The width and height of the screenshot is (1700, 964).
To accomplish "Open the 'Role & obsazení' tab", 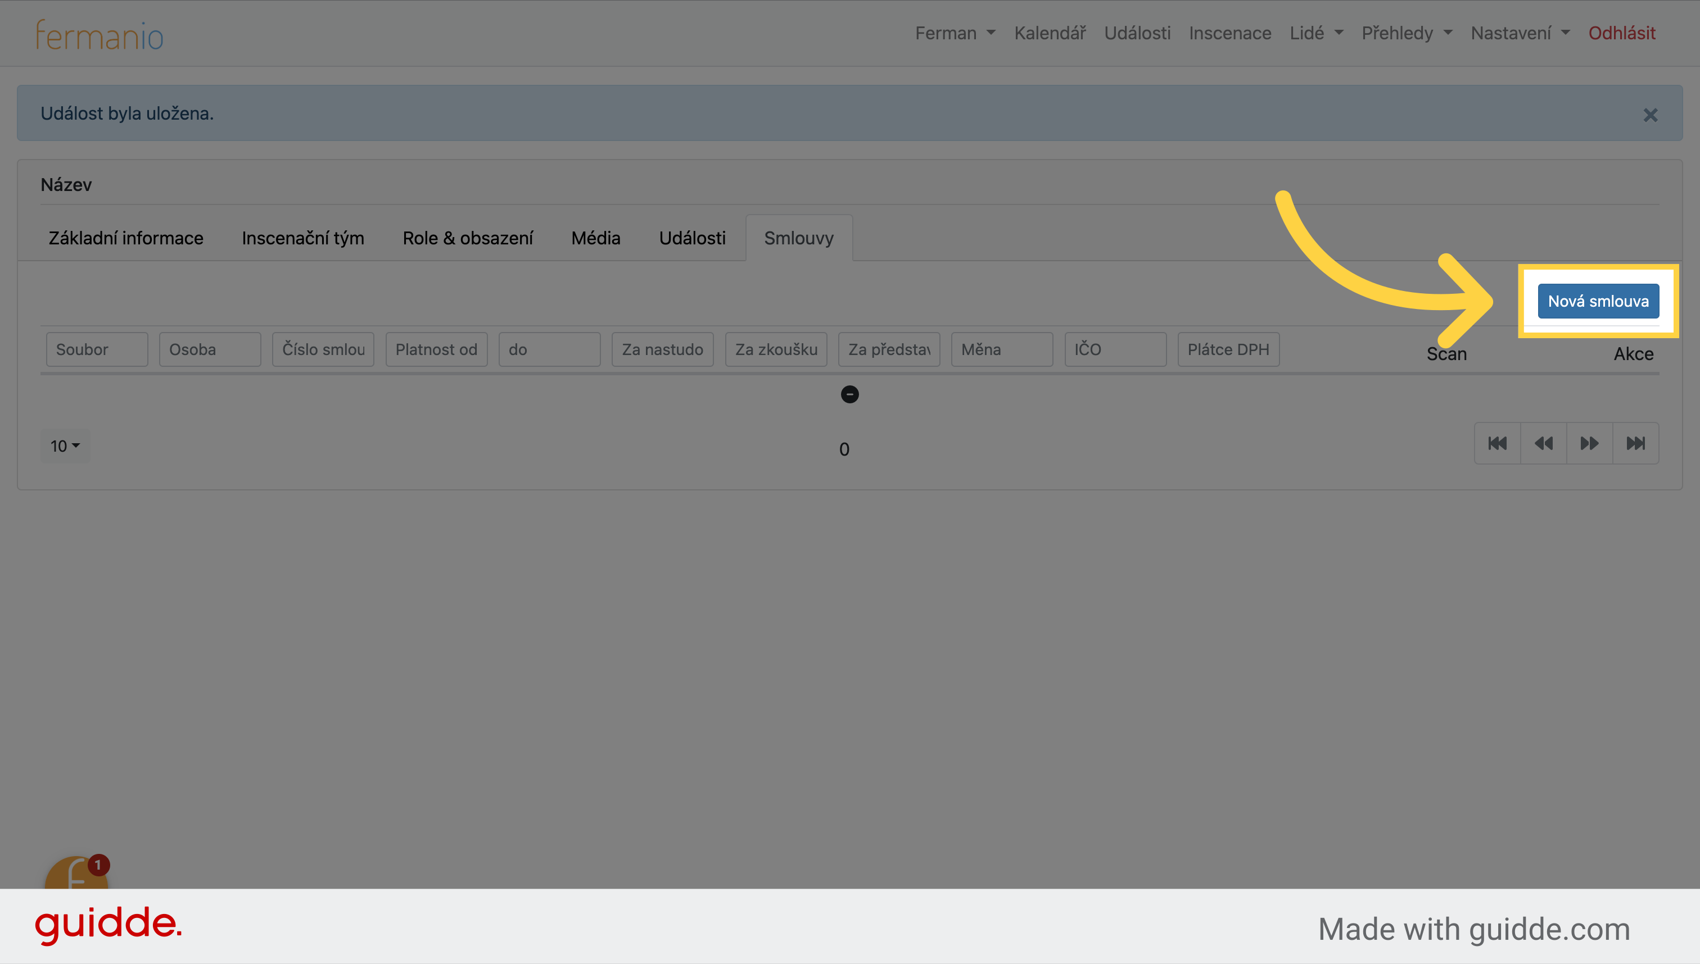I will click(x=466, y=238).
